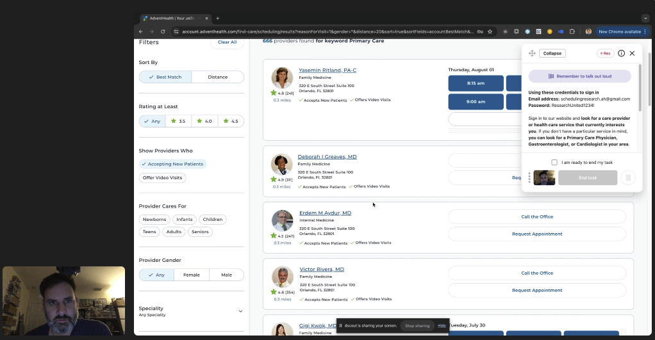
Task: Sort results by Best Match
Action: (165, 77)
